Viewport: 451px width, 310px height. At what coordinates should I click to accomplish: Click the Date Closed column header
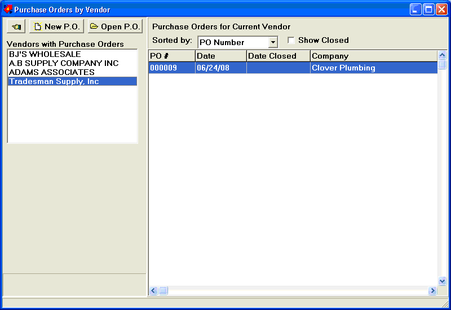pos(278,56)
